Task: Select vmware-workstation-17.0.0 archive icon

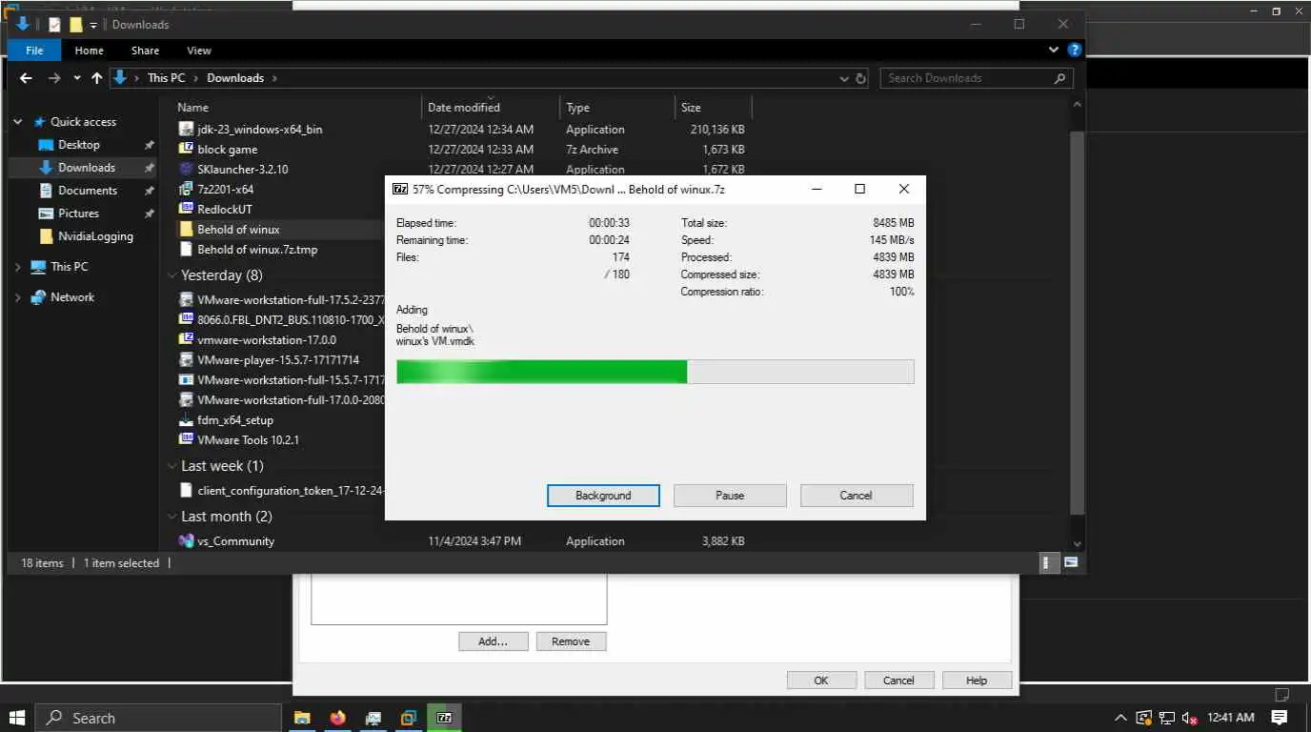Action: click(187, 339)
